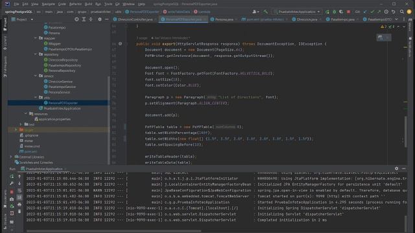Switch to Persona.java editor tab
The height and width of the screenshot is (233, 415).
[224, 19]
